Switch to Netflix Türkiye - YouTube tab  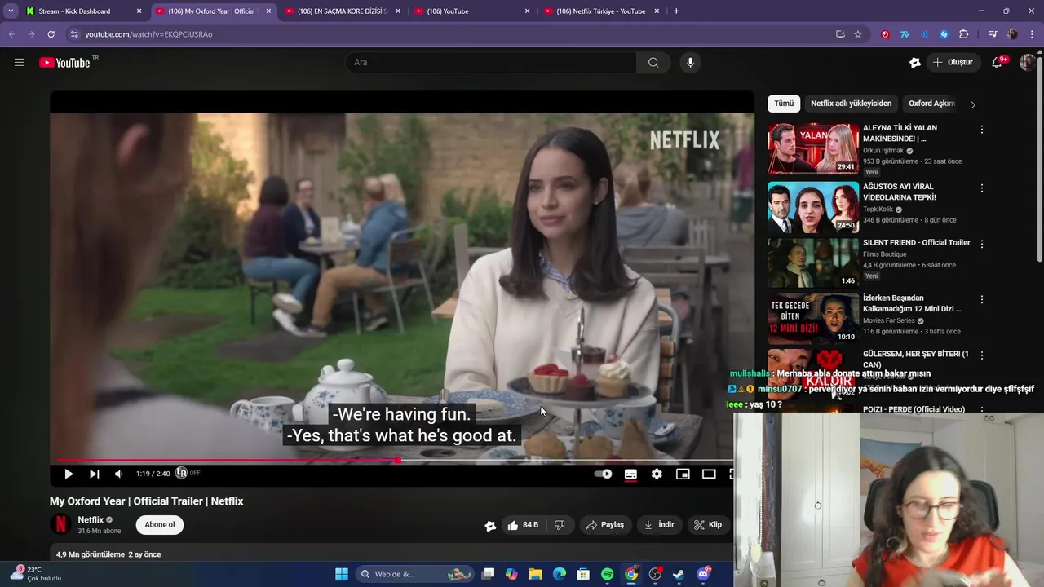603,11
